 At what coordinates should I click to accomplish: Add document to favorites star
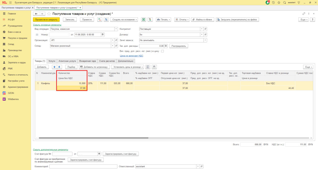(x=49, y=14)
